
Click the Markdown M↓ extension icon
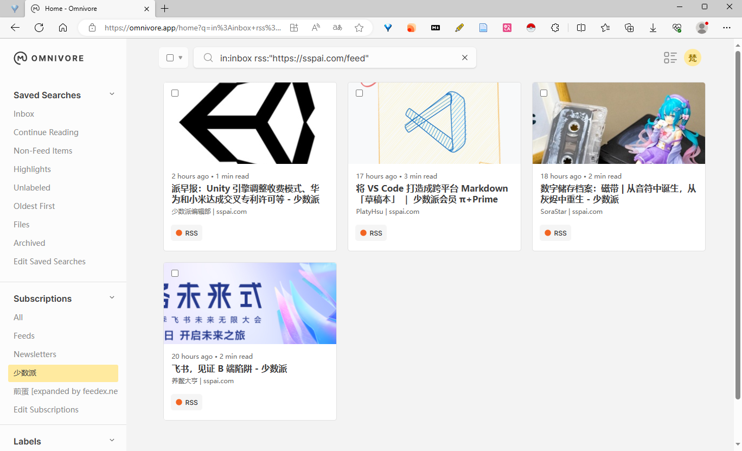pyautogui.click(x=436, y=28)
